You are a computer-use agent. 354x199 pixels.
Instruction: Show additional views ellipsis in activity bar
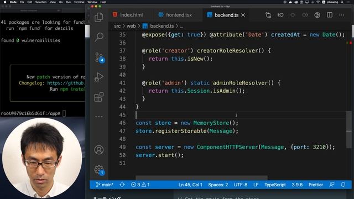click(x=99, y=117)
